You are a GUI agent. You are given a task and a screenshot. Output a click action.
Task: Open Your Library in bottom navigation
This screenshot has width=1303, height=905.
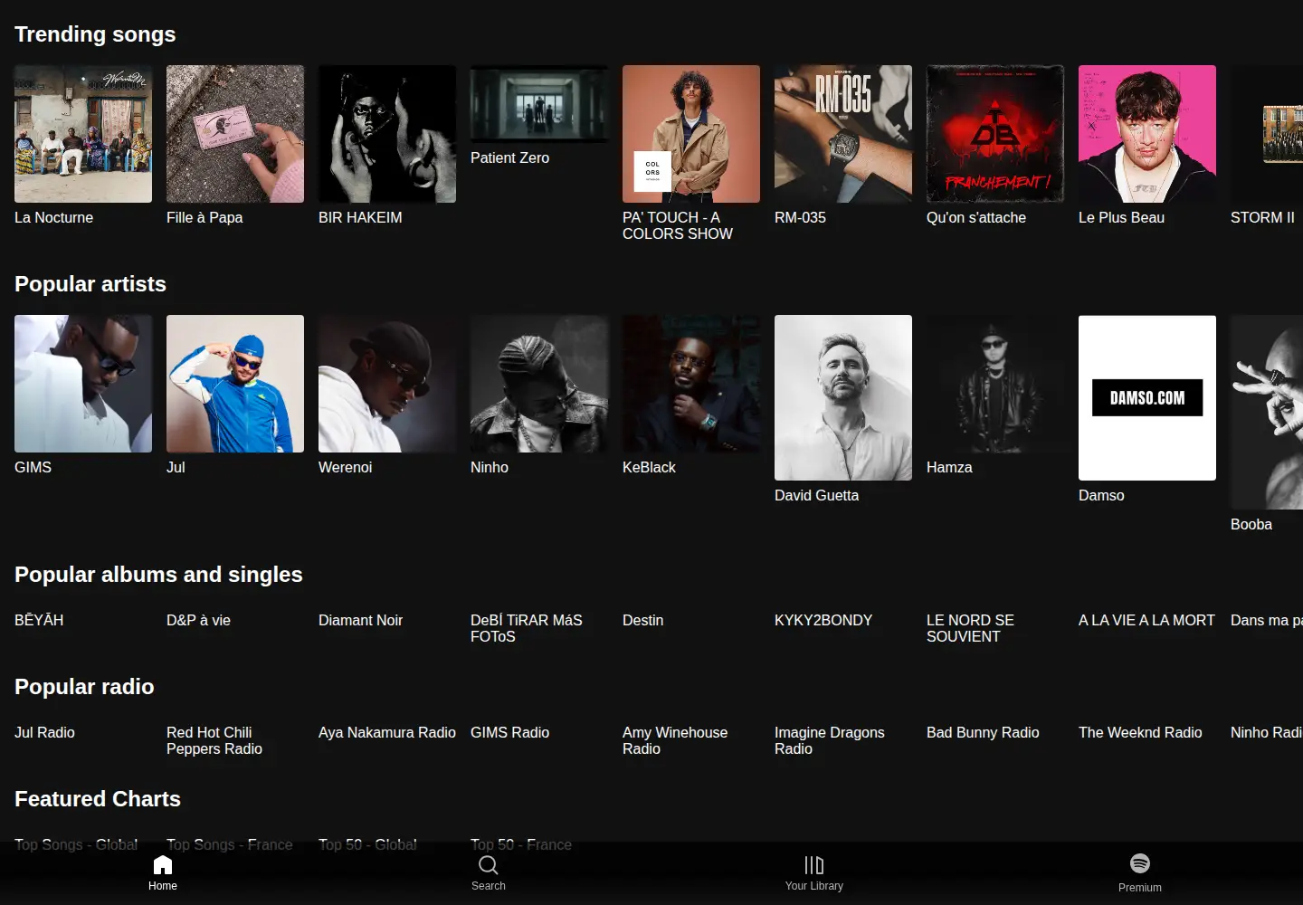pos(814,873)
